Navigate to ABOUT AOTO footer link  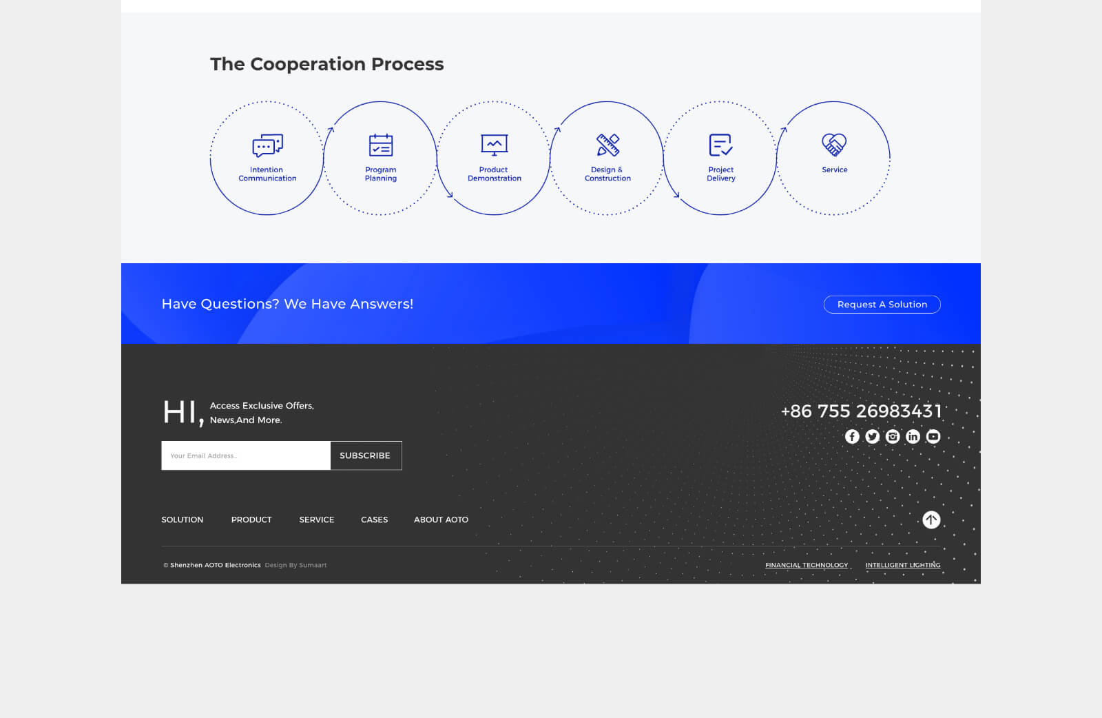point(441,520)
